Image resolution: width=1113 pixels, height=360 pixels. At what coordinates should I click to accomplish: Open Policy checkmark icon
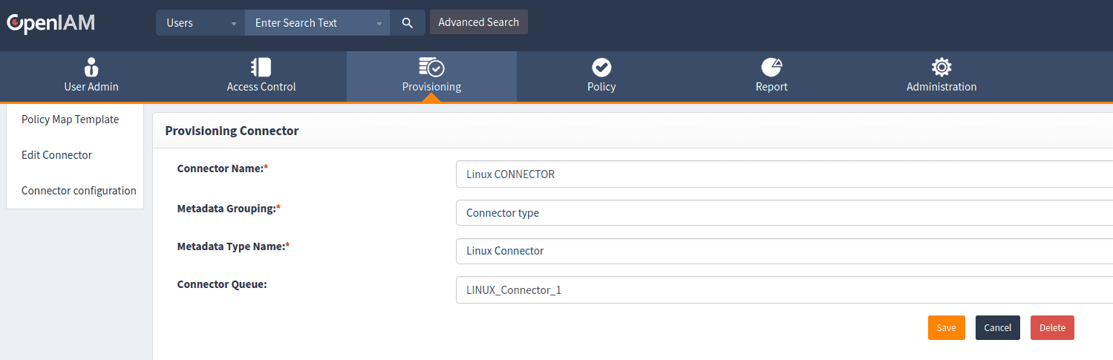click(601, 67)
